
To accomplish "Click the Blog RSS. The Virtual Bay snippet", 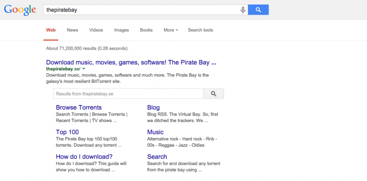I will pyautogui.click(x=183, y=117).
